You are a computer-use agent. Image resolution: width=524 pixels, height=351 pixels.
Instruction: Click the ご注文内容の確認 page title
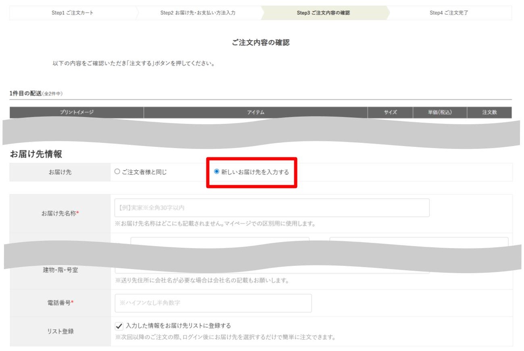(x=262, y=43)
